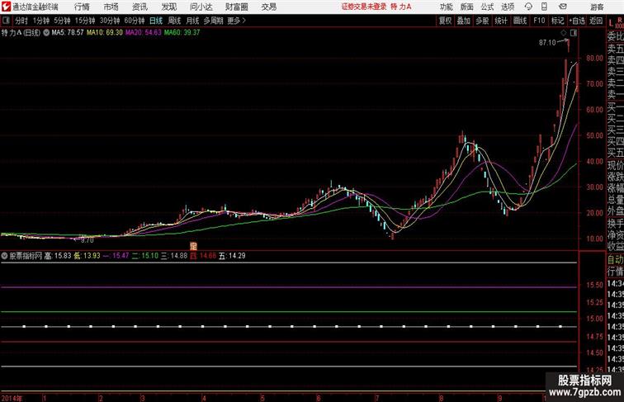Click the 2014年 label on the time axis
624x402 pixels.
12,398
